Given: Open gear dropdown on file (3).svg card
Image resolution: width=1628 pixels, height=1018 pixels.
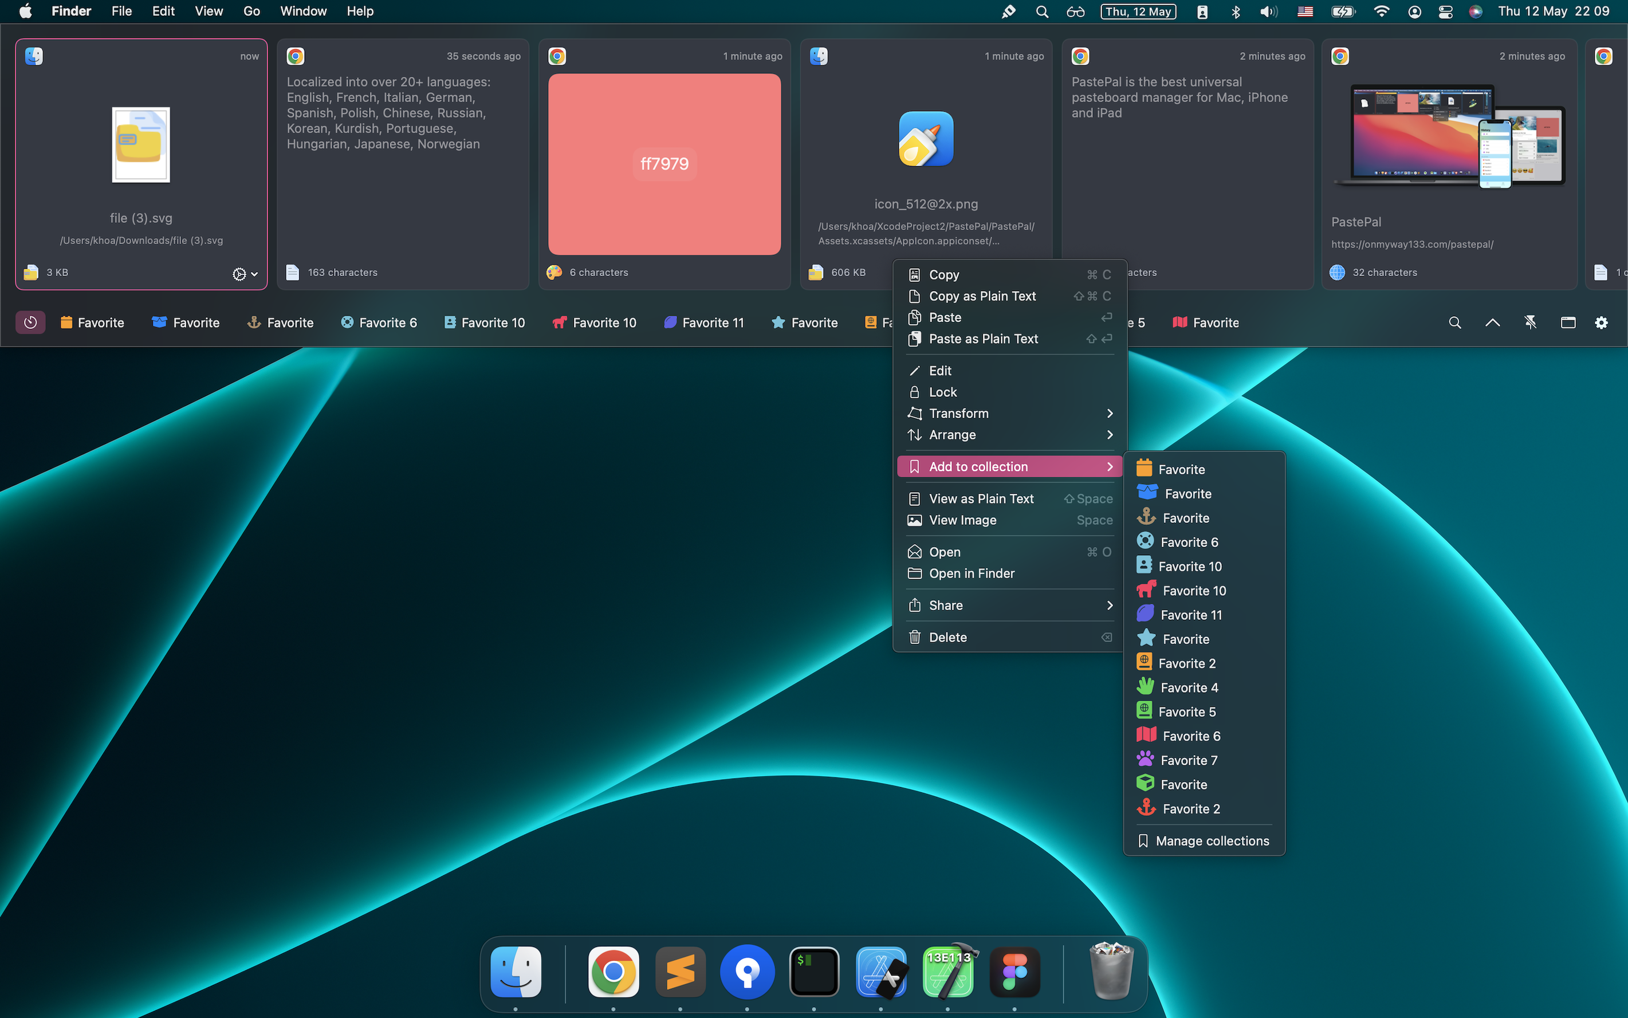Looking at the screenshot, I should [x=245, y=274].
